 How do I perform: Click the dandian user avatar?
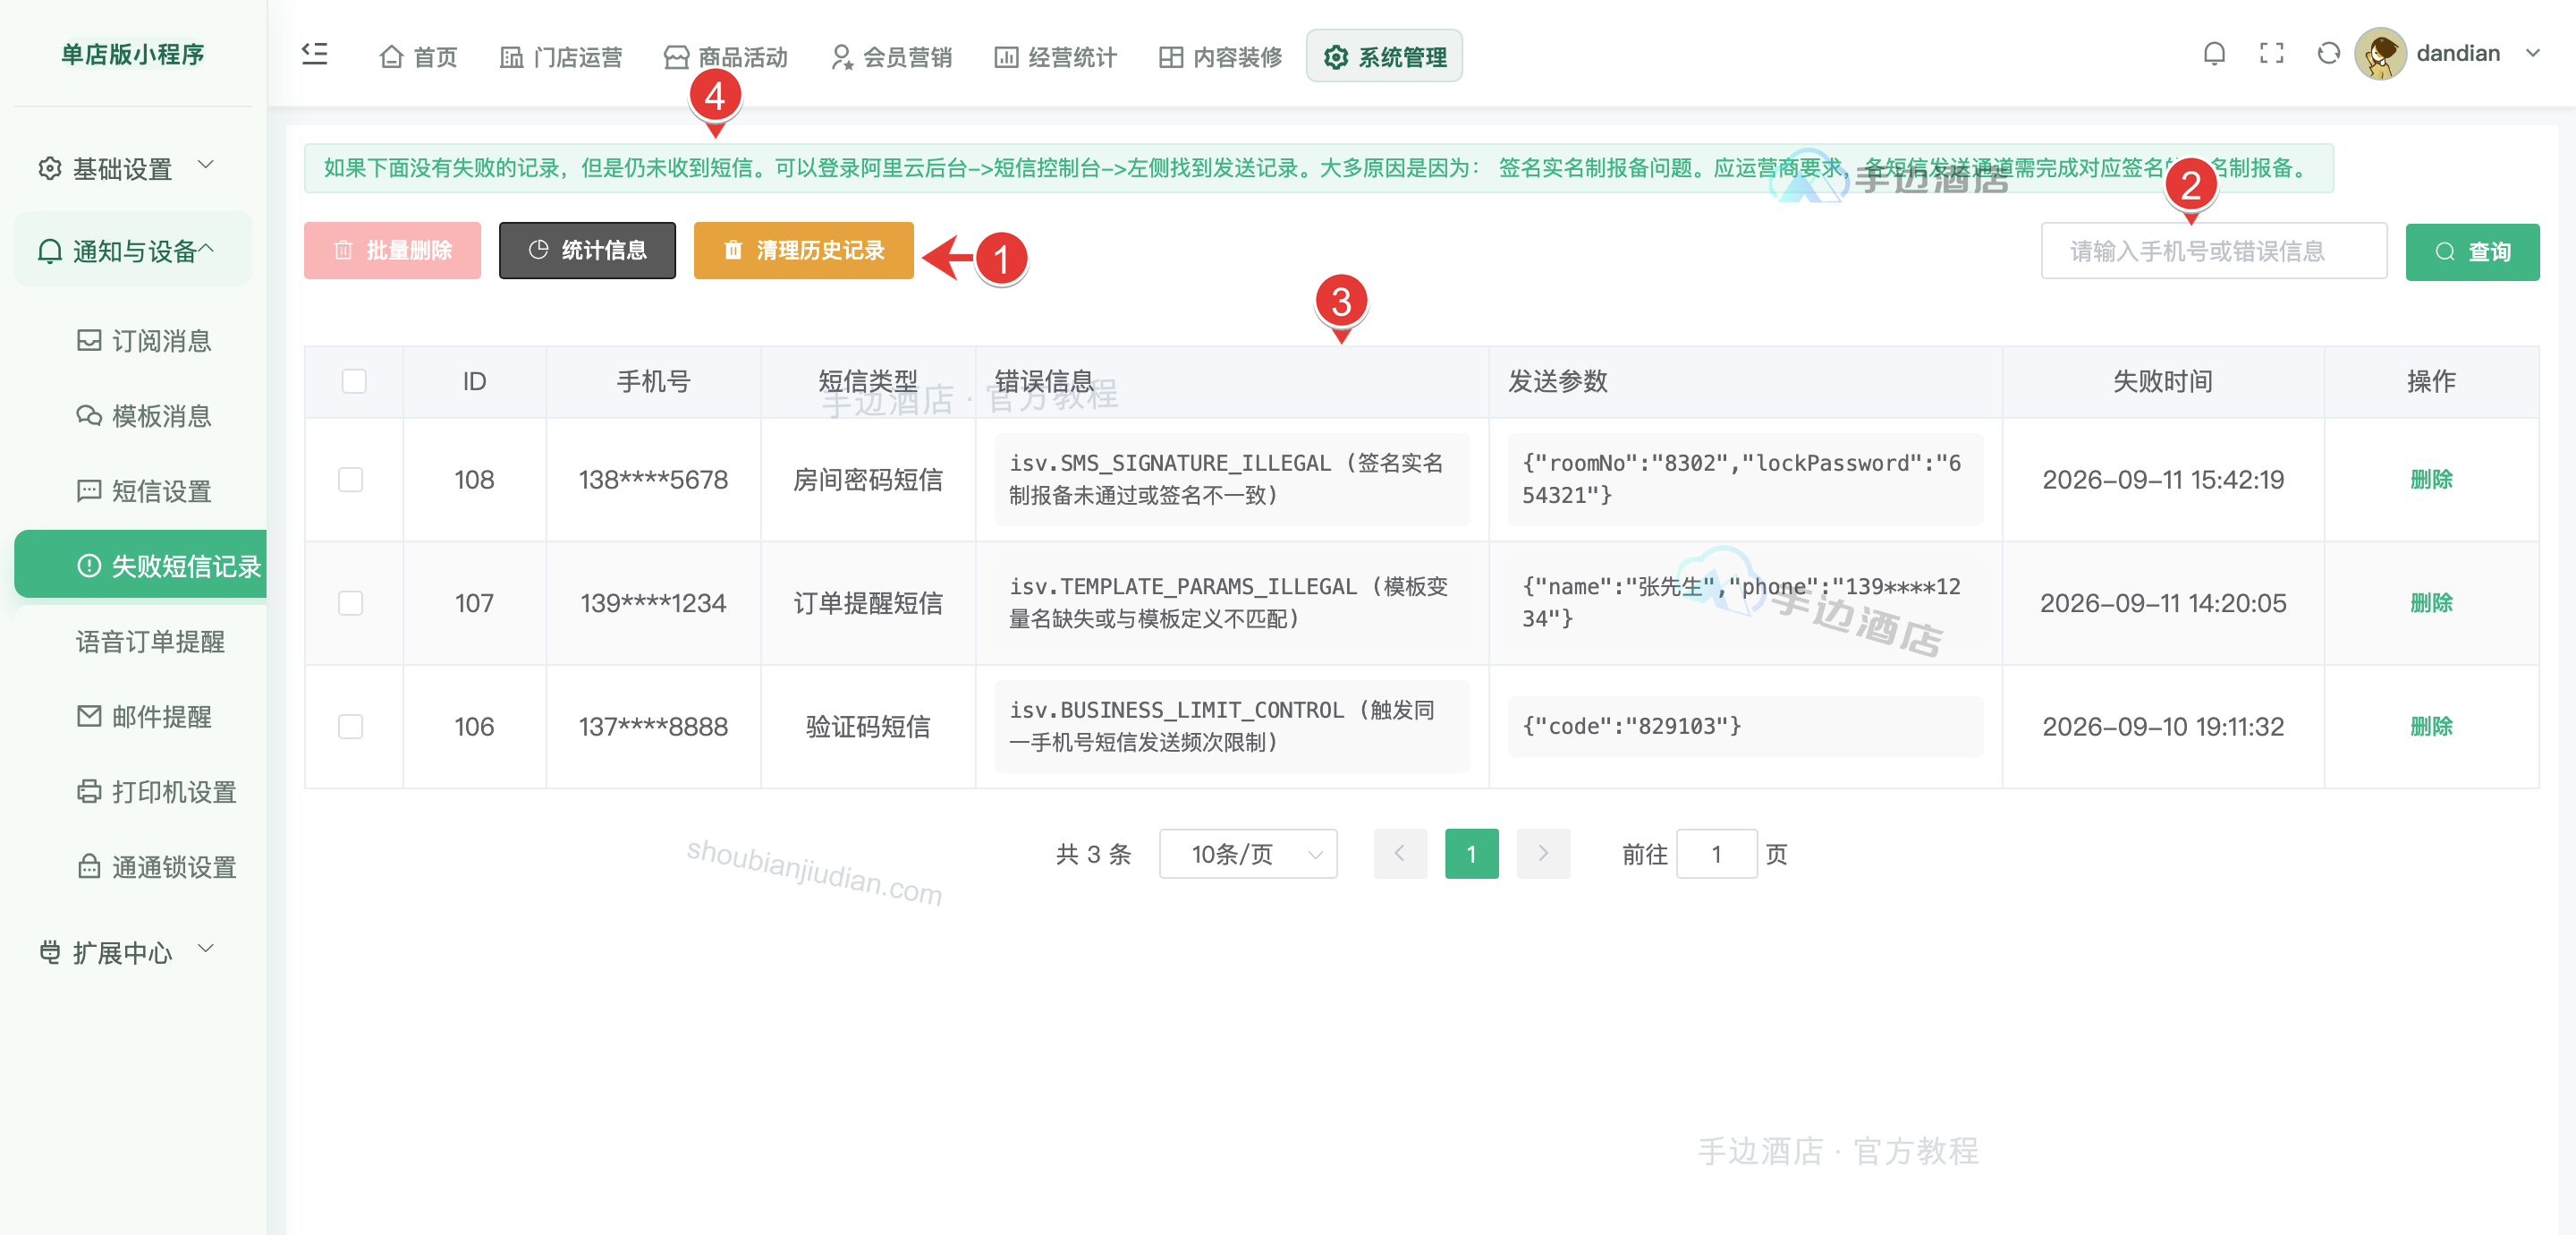(x=2380, y=54)
